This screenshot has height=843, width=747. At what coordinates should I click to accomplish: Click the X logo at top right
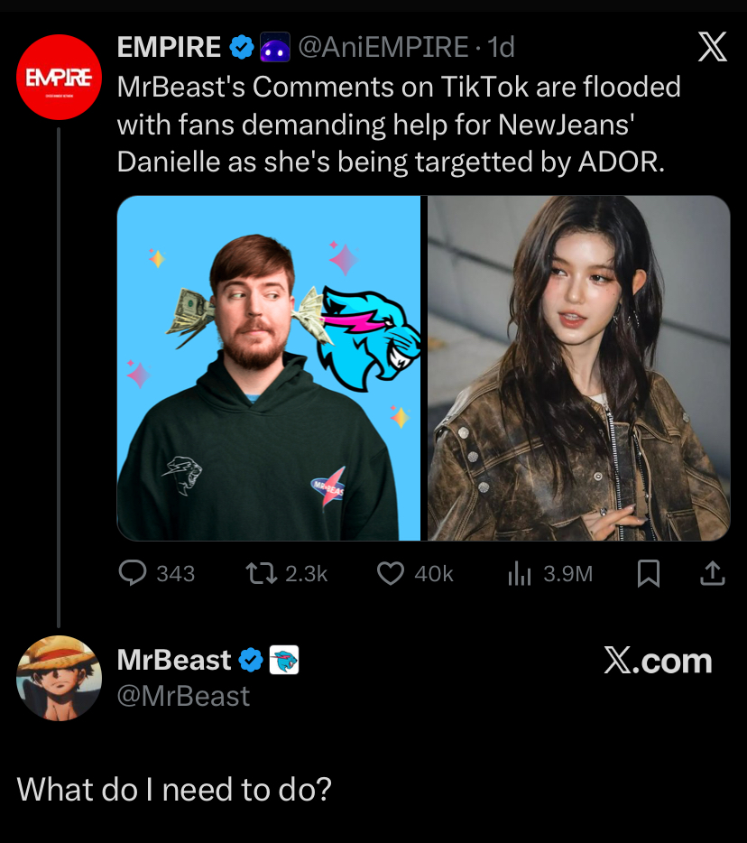[x=713, y=47]
